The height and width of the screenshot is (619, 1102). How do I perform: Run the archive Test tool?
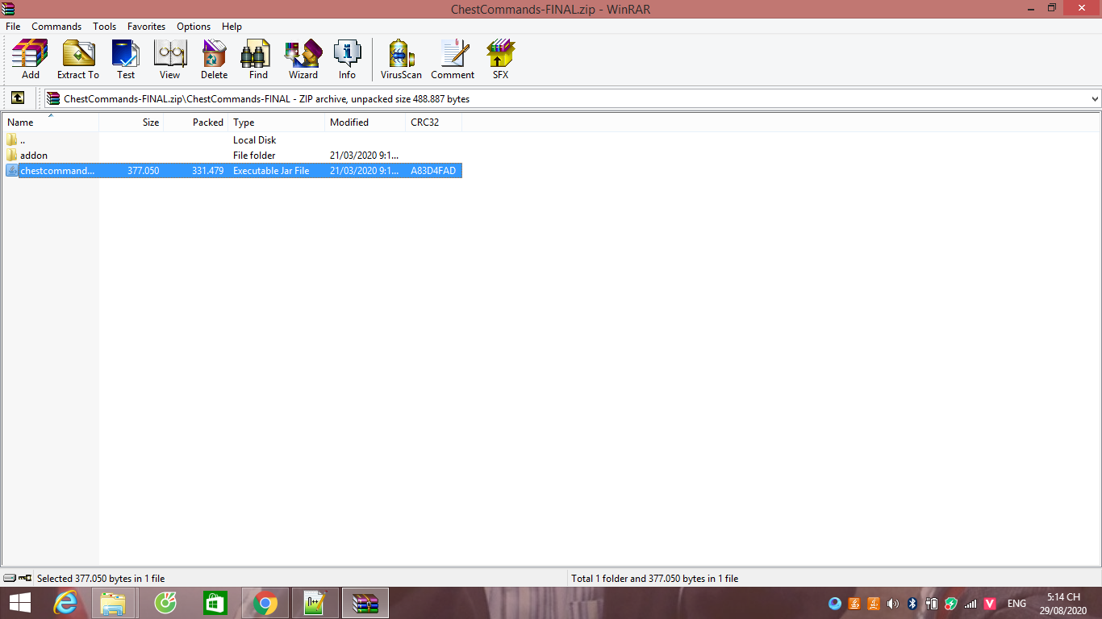[x=126, y=60]
